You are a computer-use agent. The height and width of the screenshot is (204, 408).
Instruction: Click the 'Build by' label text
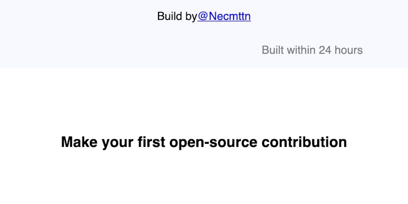(177, 16)
